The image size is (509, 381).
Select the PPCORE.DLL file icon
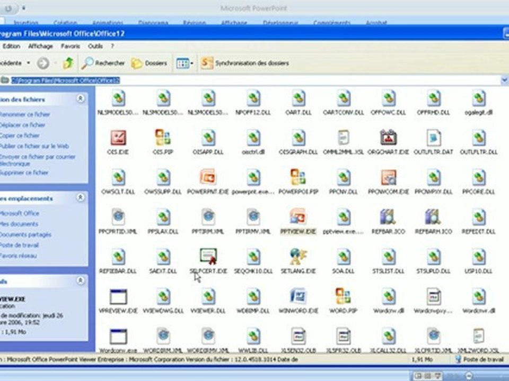[478, 177]
